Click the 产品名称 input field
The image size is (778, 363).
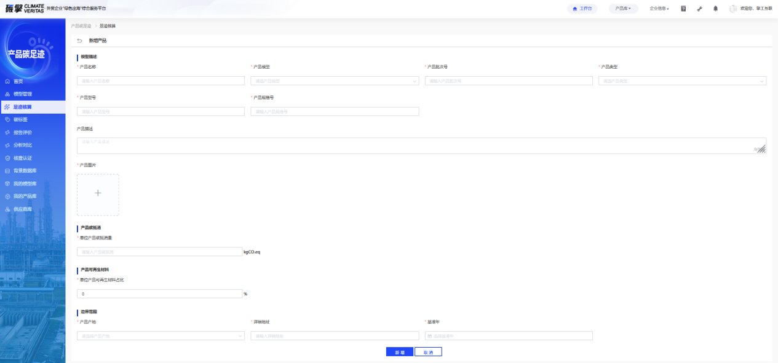coord(161,80)
